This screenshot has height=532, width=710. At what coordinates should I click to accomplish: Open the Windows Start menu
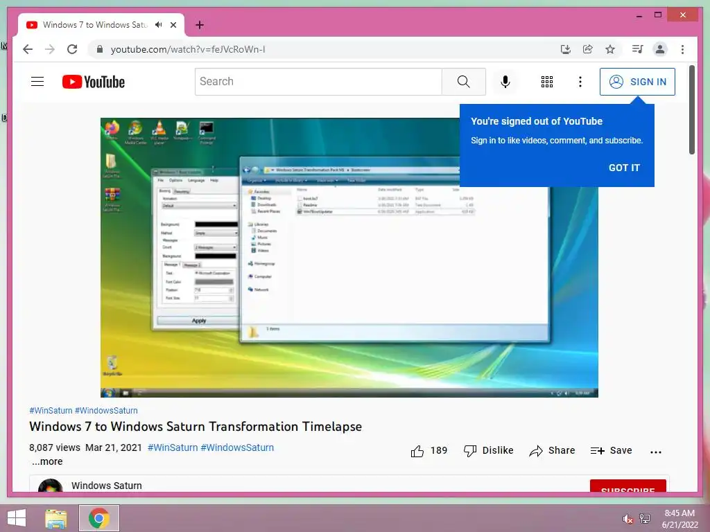pos(17,518)
